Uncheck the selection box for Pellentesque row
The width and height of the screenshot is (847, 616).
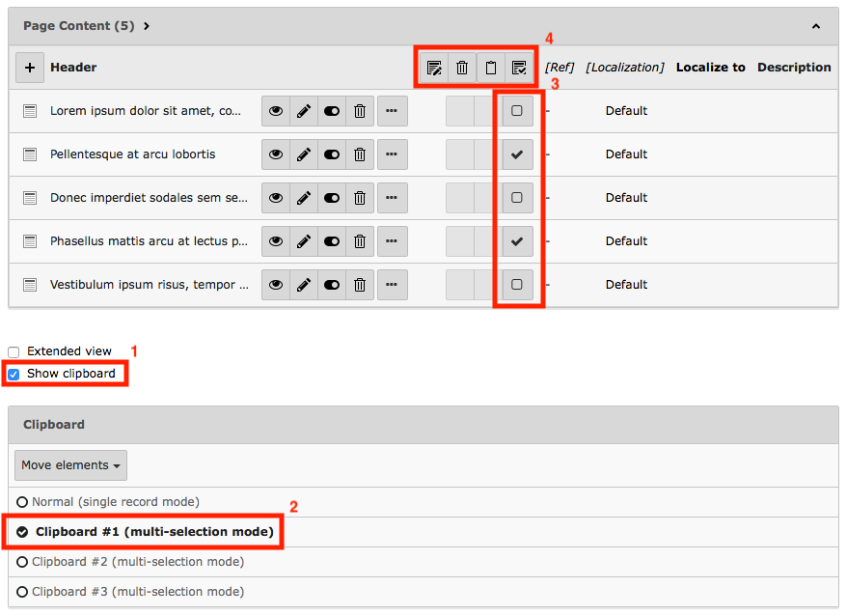[x=517, y=154]
